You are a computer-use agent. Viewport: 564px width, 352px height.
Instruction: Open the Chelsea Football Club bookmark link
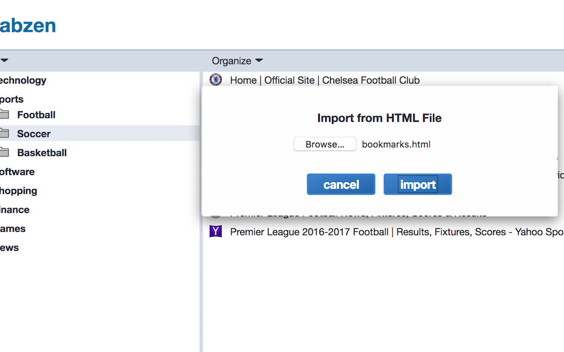click(x=325, y=80)
